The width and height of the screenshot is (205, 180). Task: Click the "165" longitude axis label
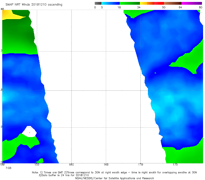coord(106,164)
